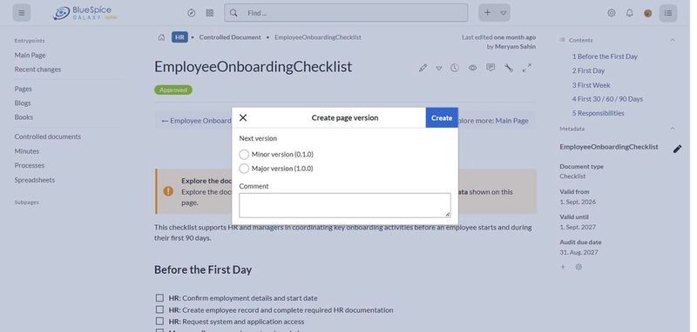Click the plus icon below Audit due date
Image resolution: width=697 pixels, height=332 pixels.
[x=563, y=267]
